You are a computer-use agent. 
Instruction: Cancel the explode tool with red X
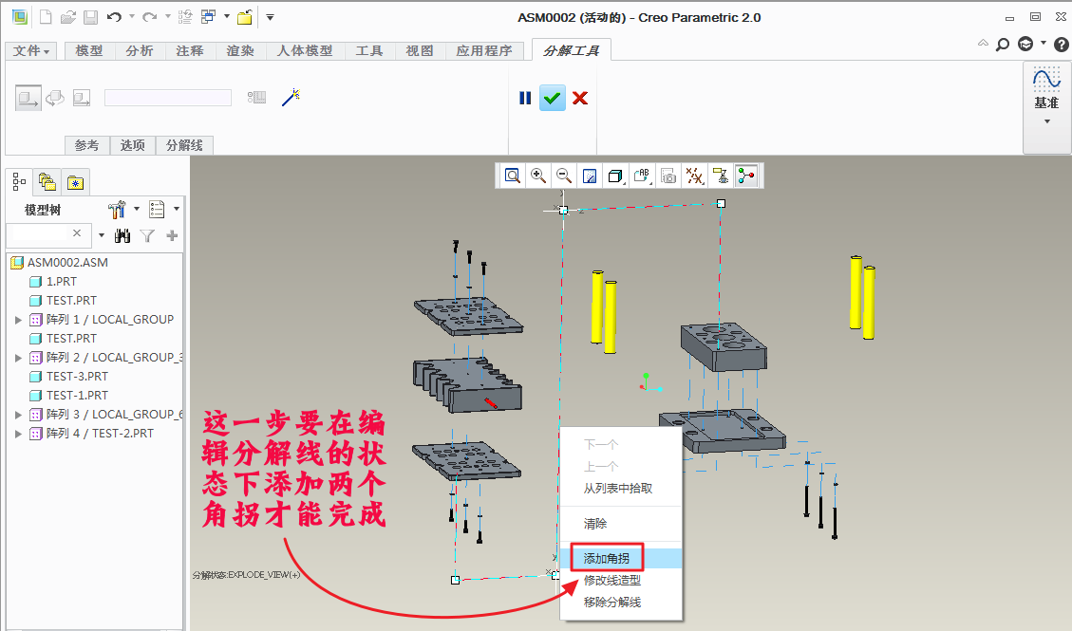tap(580, 98)
